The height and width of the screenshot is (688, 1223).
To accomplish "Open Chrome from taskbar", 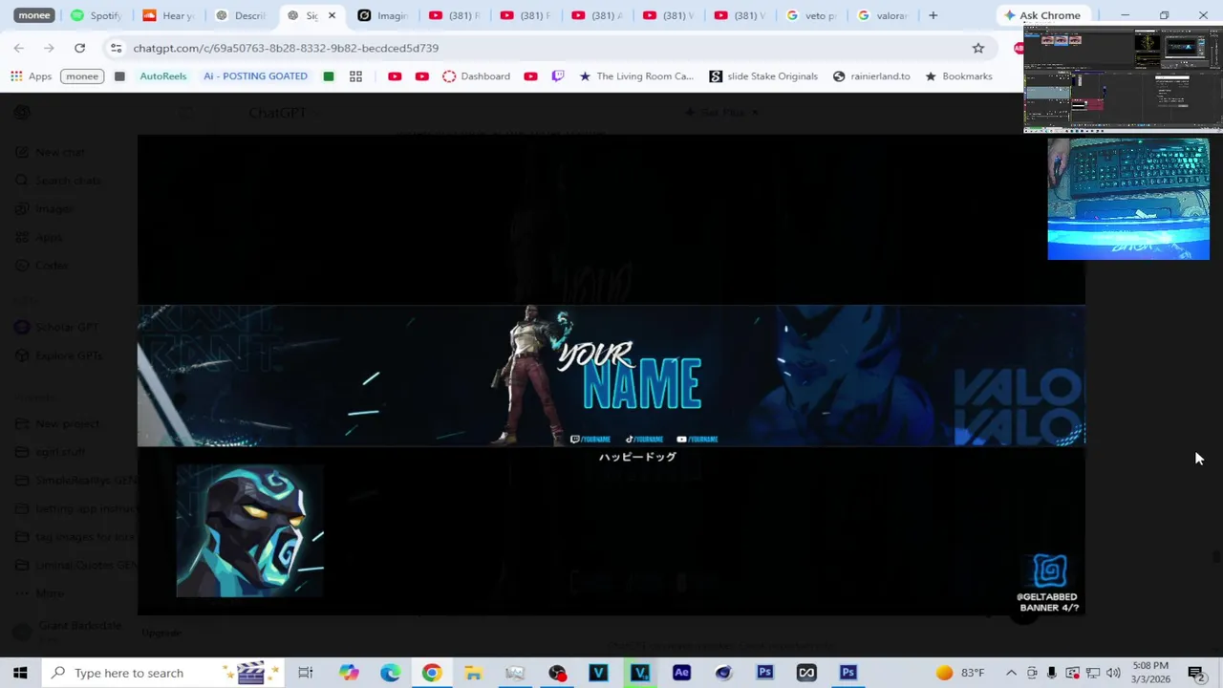I will point(432,673).
